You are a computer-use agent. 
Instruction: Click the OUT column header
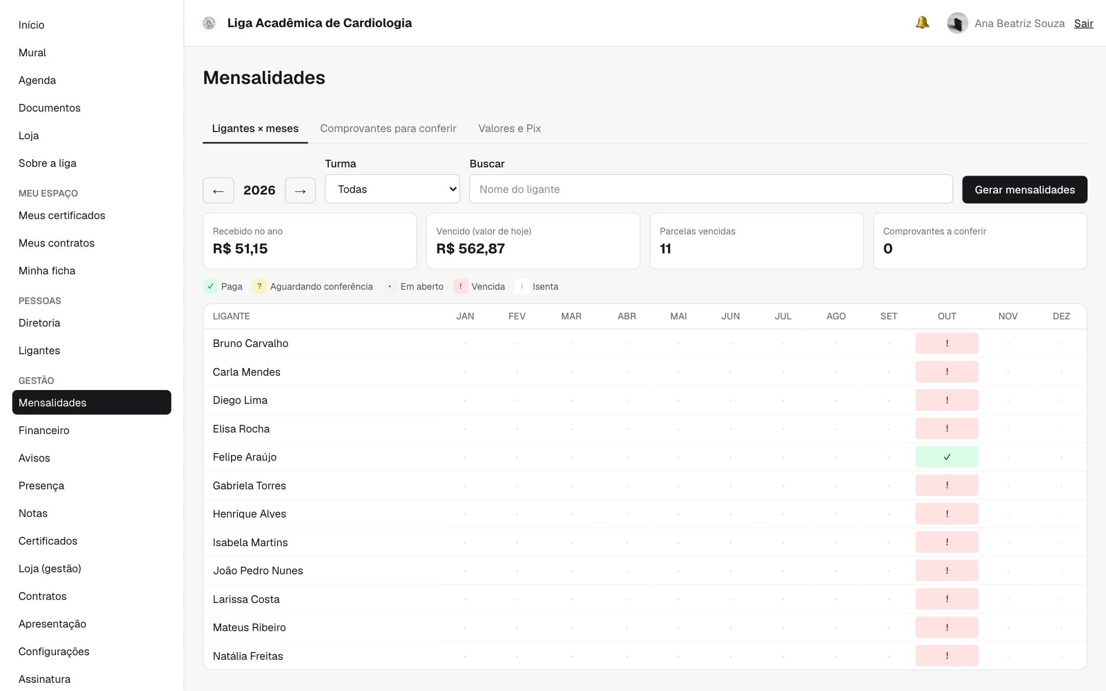click(947, 316)
